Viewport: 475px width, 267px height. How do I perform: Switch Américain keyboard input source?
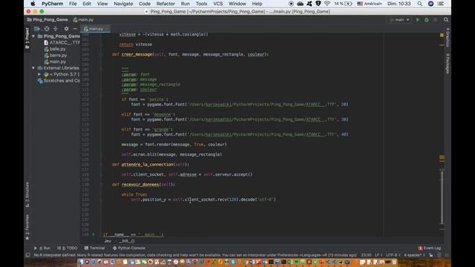(370, 4)
